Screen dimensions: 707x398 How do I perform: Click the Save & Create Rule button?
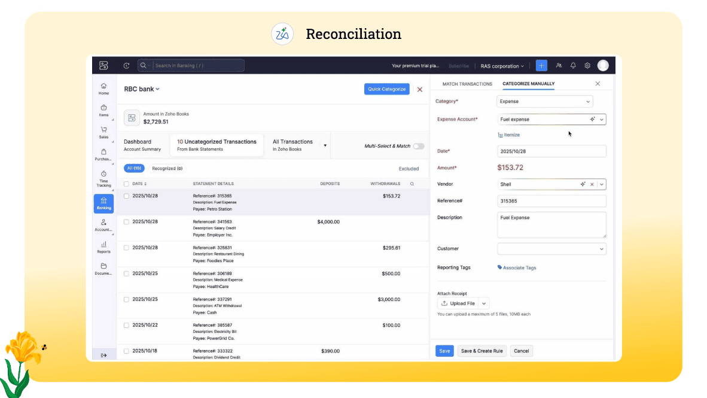click(482, 351)
